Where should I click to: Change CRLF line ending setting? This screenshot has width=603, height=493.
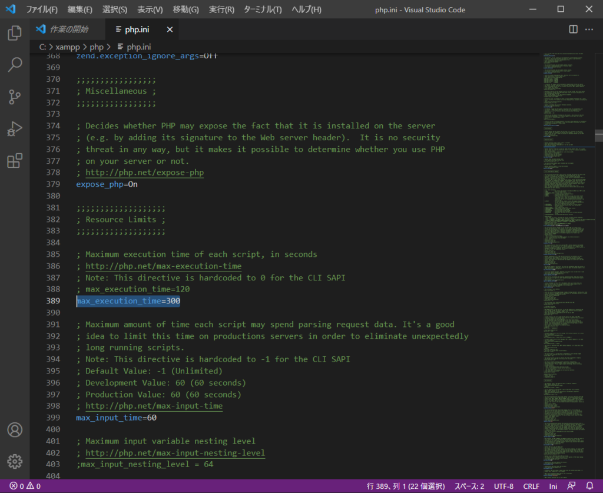click(531, 486)
